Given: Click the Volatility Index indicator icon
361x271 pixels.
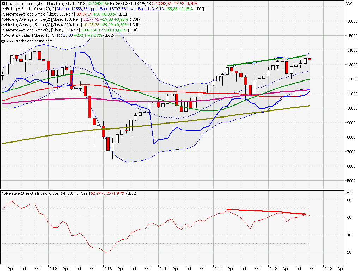Looking at the screenshot, I should [x=3, y=36].
